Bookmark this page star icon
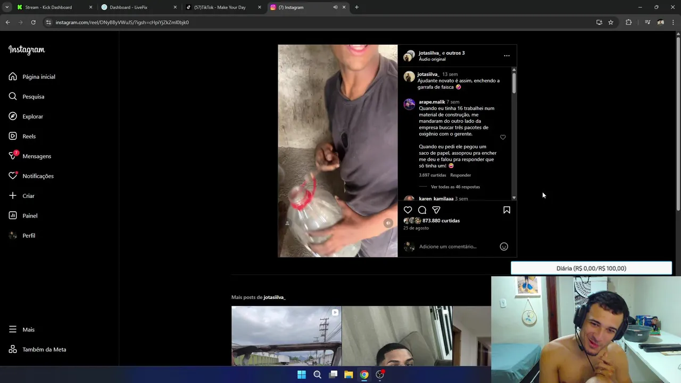The width and height of the screenshot is (681, 383). coord(611,22)
